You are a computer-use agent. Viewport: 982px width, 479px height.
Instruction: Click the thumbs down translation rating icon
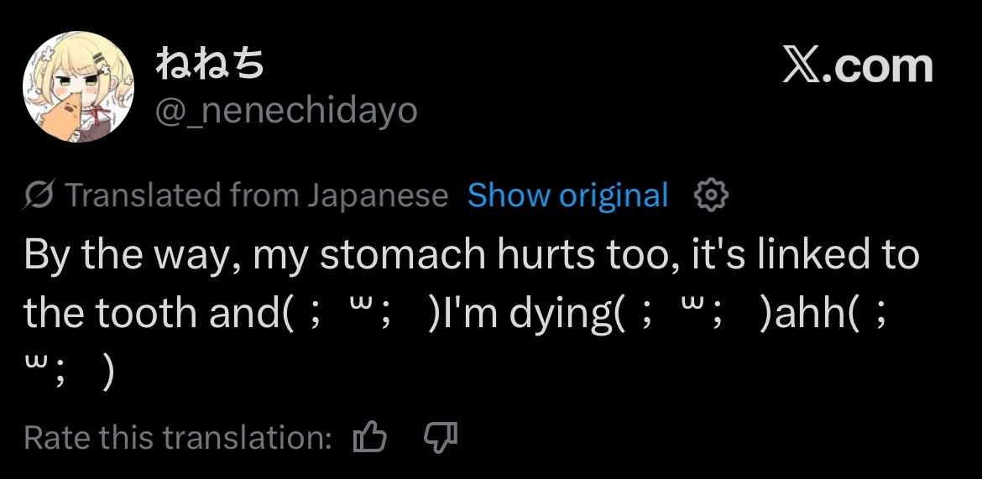[x=440, y=437]
